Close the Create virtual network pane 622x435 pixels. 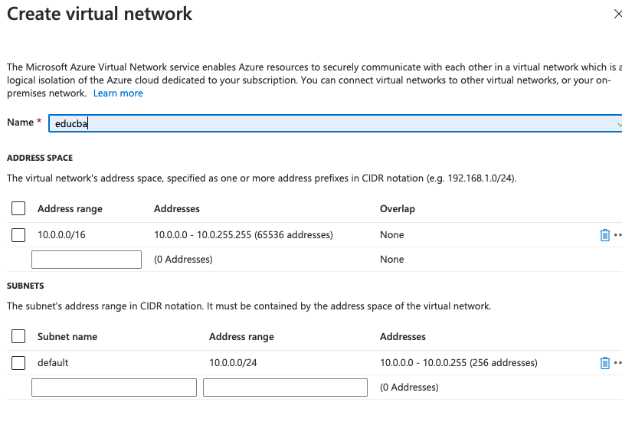coord(617,15)
